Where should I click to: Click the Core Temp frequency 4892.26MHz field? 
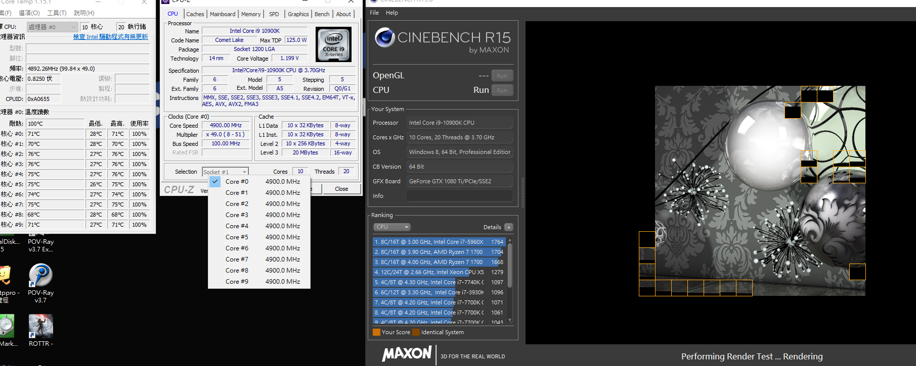(88, 69)
